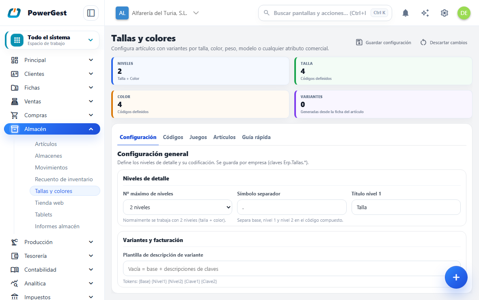Click the Almacén box icon
Screen dimensions: 479x300
click(15, 129)
